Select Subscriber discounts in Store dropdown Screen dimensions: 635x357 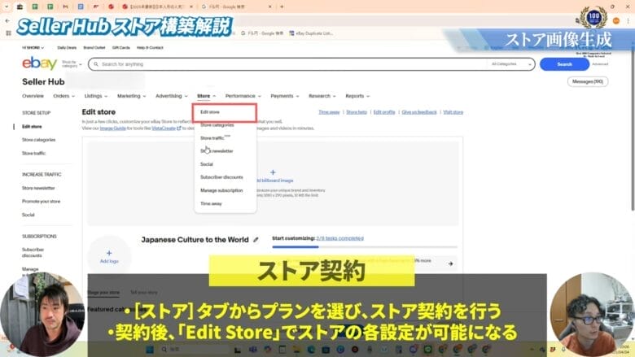pyautogui.click(x=221, y=177)
